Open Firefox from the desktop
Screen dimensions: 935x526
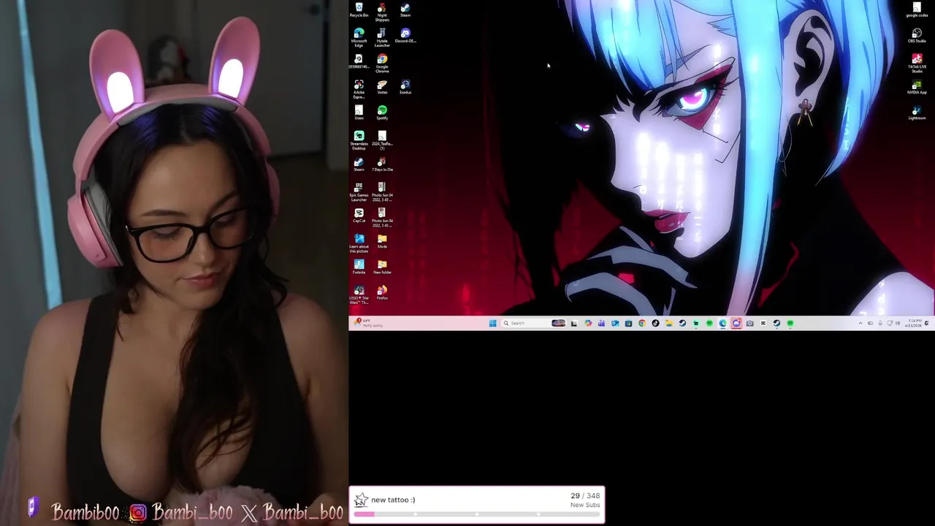pyautogui.click(x=382, y=292)
